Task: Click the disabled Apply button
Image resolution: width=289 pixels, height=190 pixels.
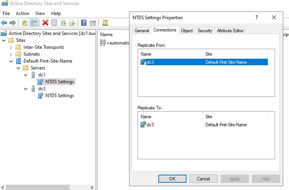Action: (x=235, y=178)
